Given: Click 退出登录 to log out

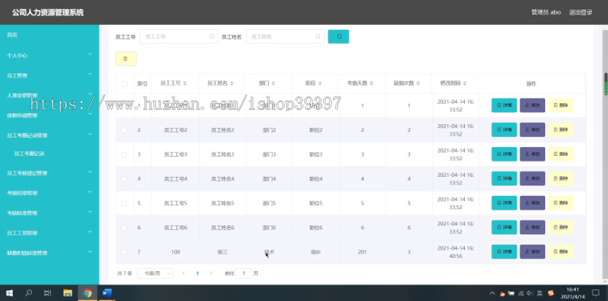Looking at the screenshot, I should click(580, 12).
